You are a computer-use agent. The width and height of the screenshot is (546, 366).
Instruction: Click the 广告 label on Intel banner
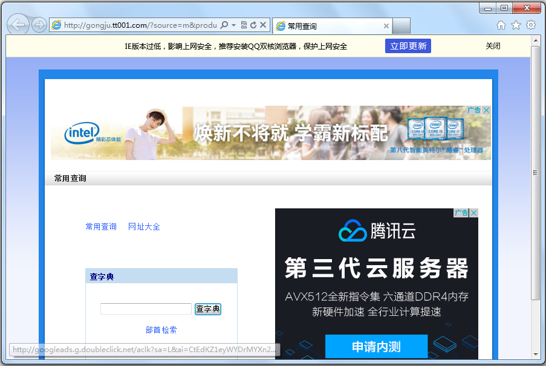(x=474, y=111)
